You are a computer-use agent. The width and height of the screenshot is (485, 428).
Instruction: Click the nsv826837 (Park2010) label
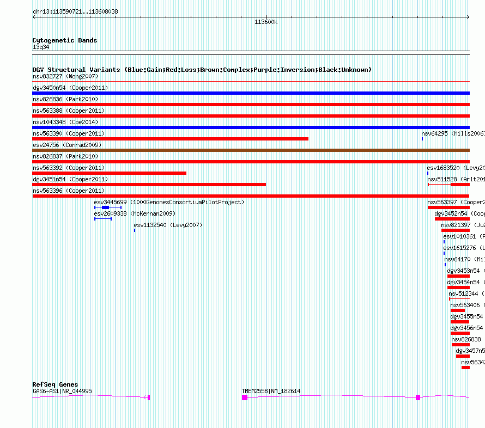pyautogui.click(x=65, y=156)
